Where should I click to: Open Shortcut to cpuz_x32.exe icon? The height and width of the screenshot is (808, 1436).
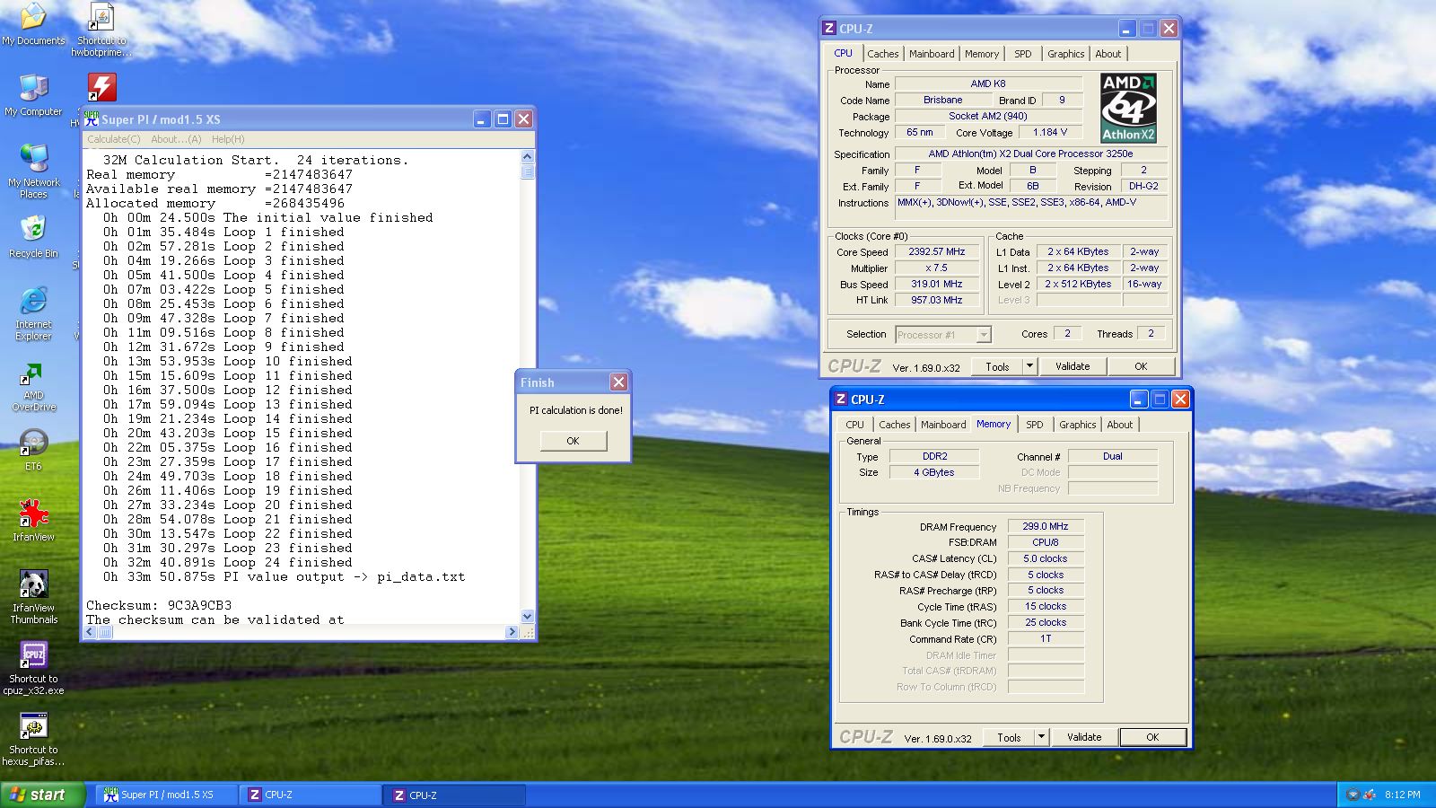[x=33, y=667]
